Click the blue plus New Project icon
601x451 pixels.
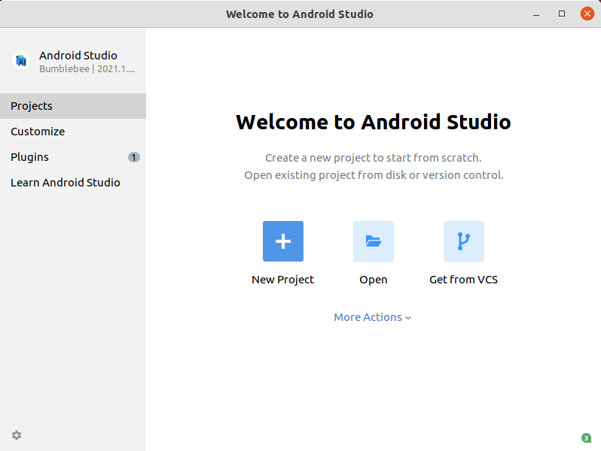tap(282, 241)
